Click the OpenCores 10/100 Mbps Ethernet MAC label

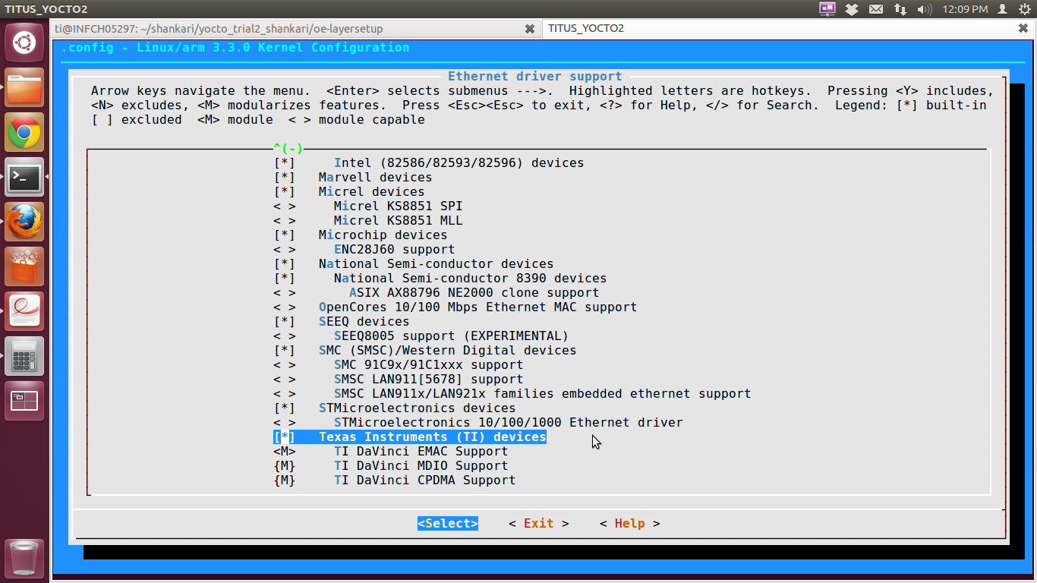click(x=478, y=307)
